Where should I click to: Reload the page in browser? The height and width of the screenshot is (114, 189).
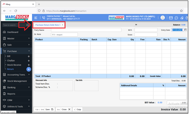coord(16,11)
